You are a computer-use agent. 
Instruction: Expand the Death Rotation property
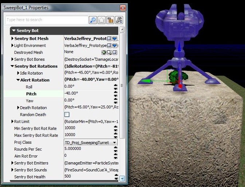(18, 108)
